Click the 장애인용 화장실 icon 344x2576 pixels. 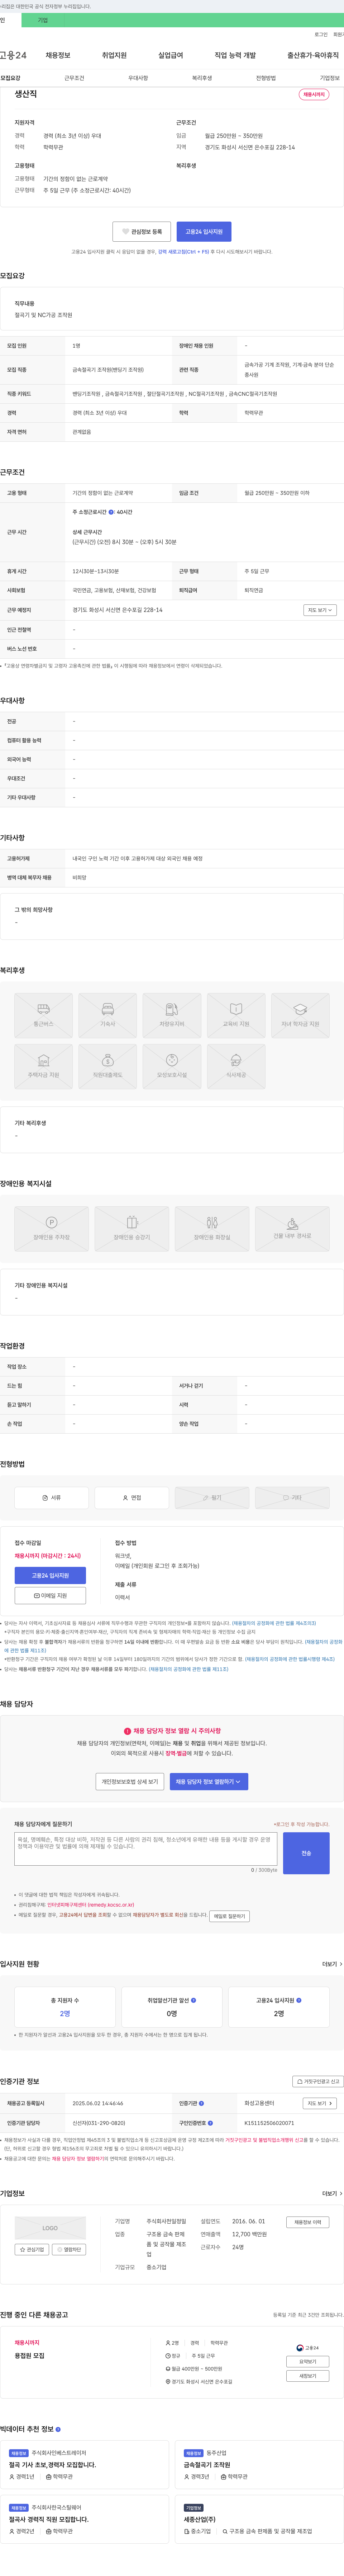pos(212,1229)
